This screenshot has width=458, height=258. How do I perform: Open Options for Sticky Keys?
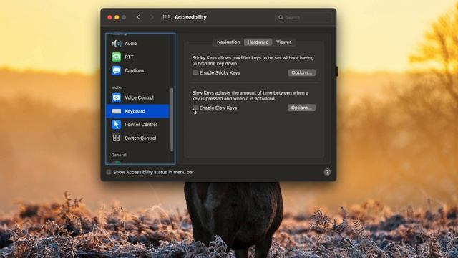[302, 72]
